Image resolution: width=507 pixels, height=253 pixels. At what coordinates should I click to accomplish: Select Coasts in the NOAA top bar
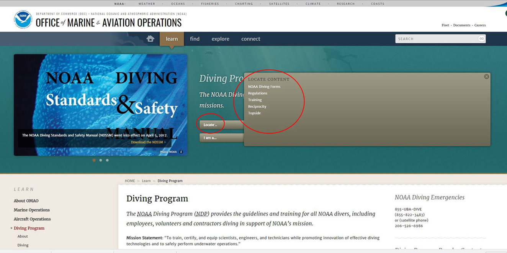point(378,4)
